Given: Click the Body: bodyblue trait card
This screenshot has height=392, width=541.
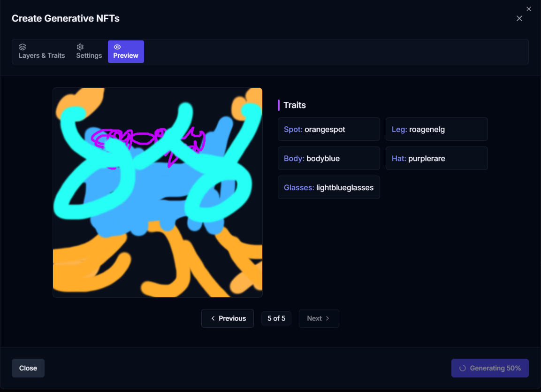Looking at the screenshot, I should [328, 158].
